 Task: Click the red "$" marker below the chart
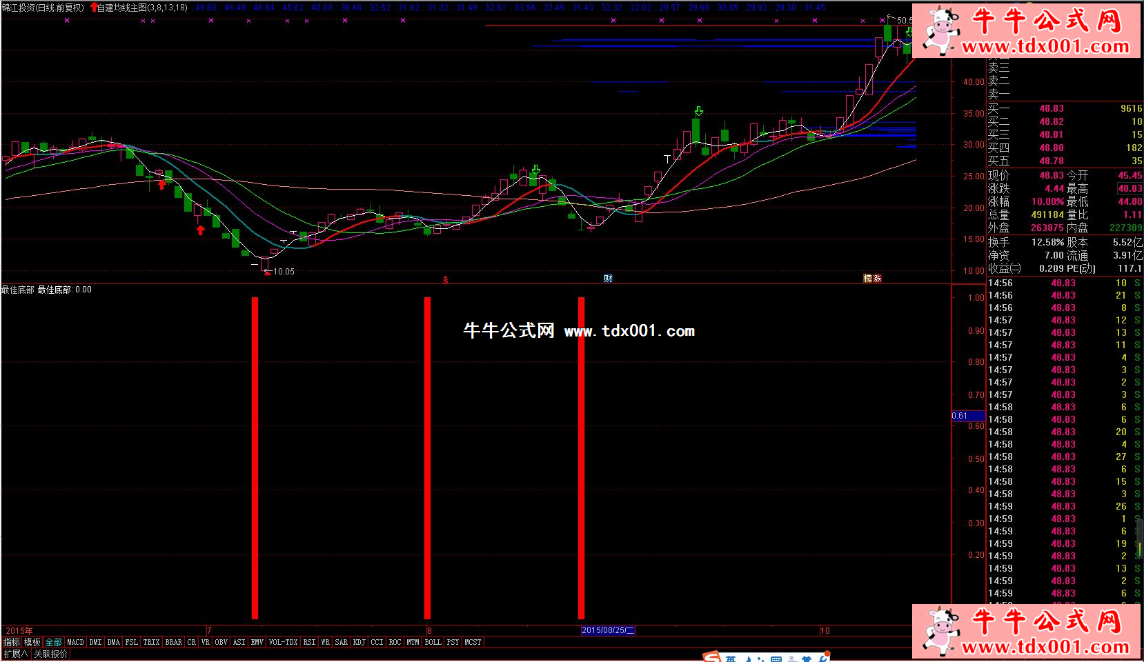point(446,280)
